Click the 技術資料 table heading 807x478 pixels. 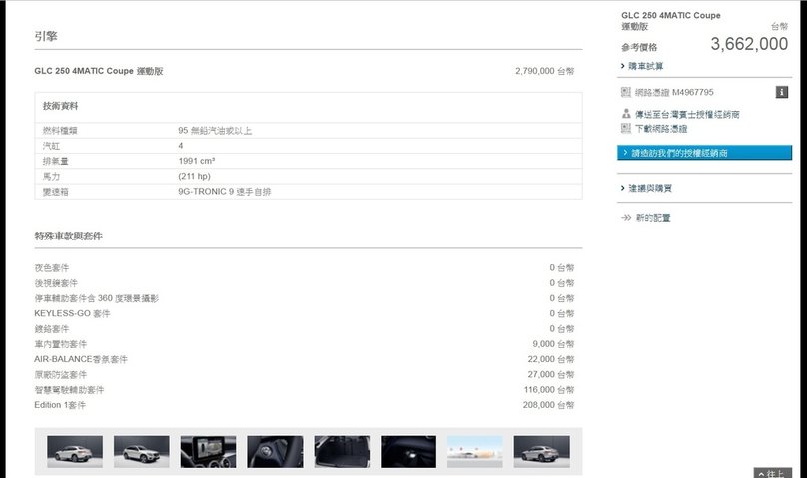click(60, 106)
